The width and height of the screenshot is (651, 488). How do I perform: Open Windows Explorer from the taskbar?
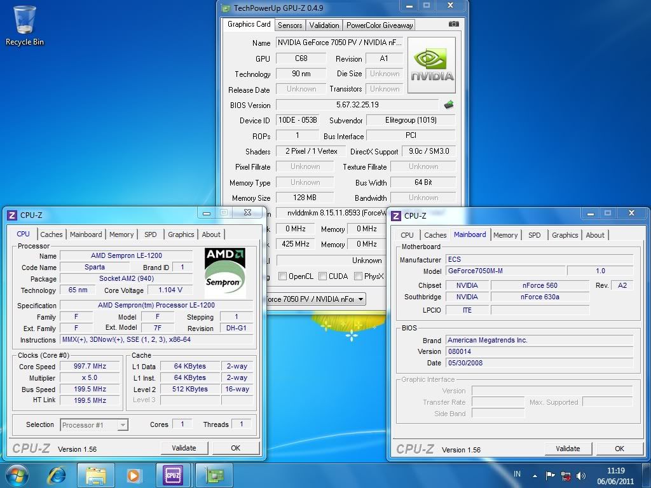click(95, 475)
